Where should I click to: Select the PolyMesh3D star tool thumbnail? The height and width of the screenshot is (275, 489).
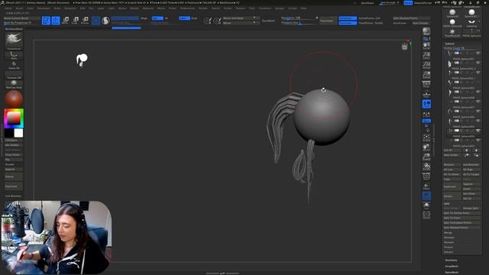point(452,32)
